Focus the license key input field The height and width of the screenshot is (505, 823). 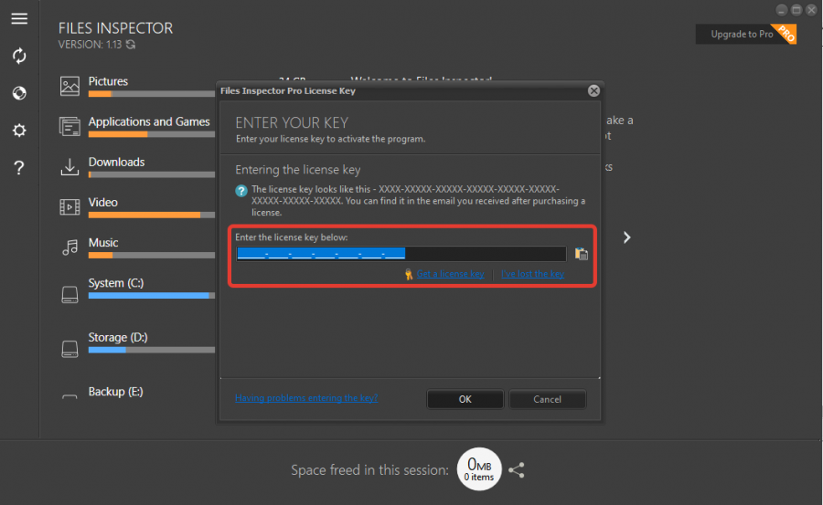click(x=401, y=254)
